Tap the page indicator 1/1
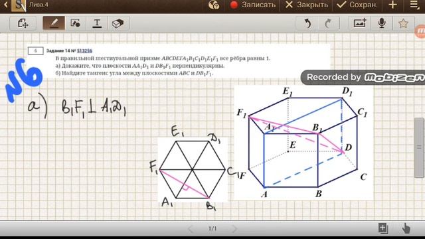 coord(212,229)
